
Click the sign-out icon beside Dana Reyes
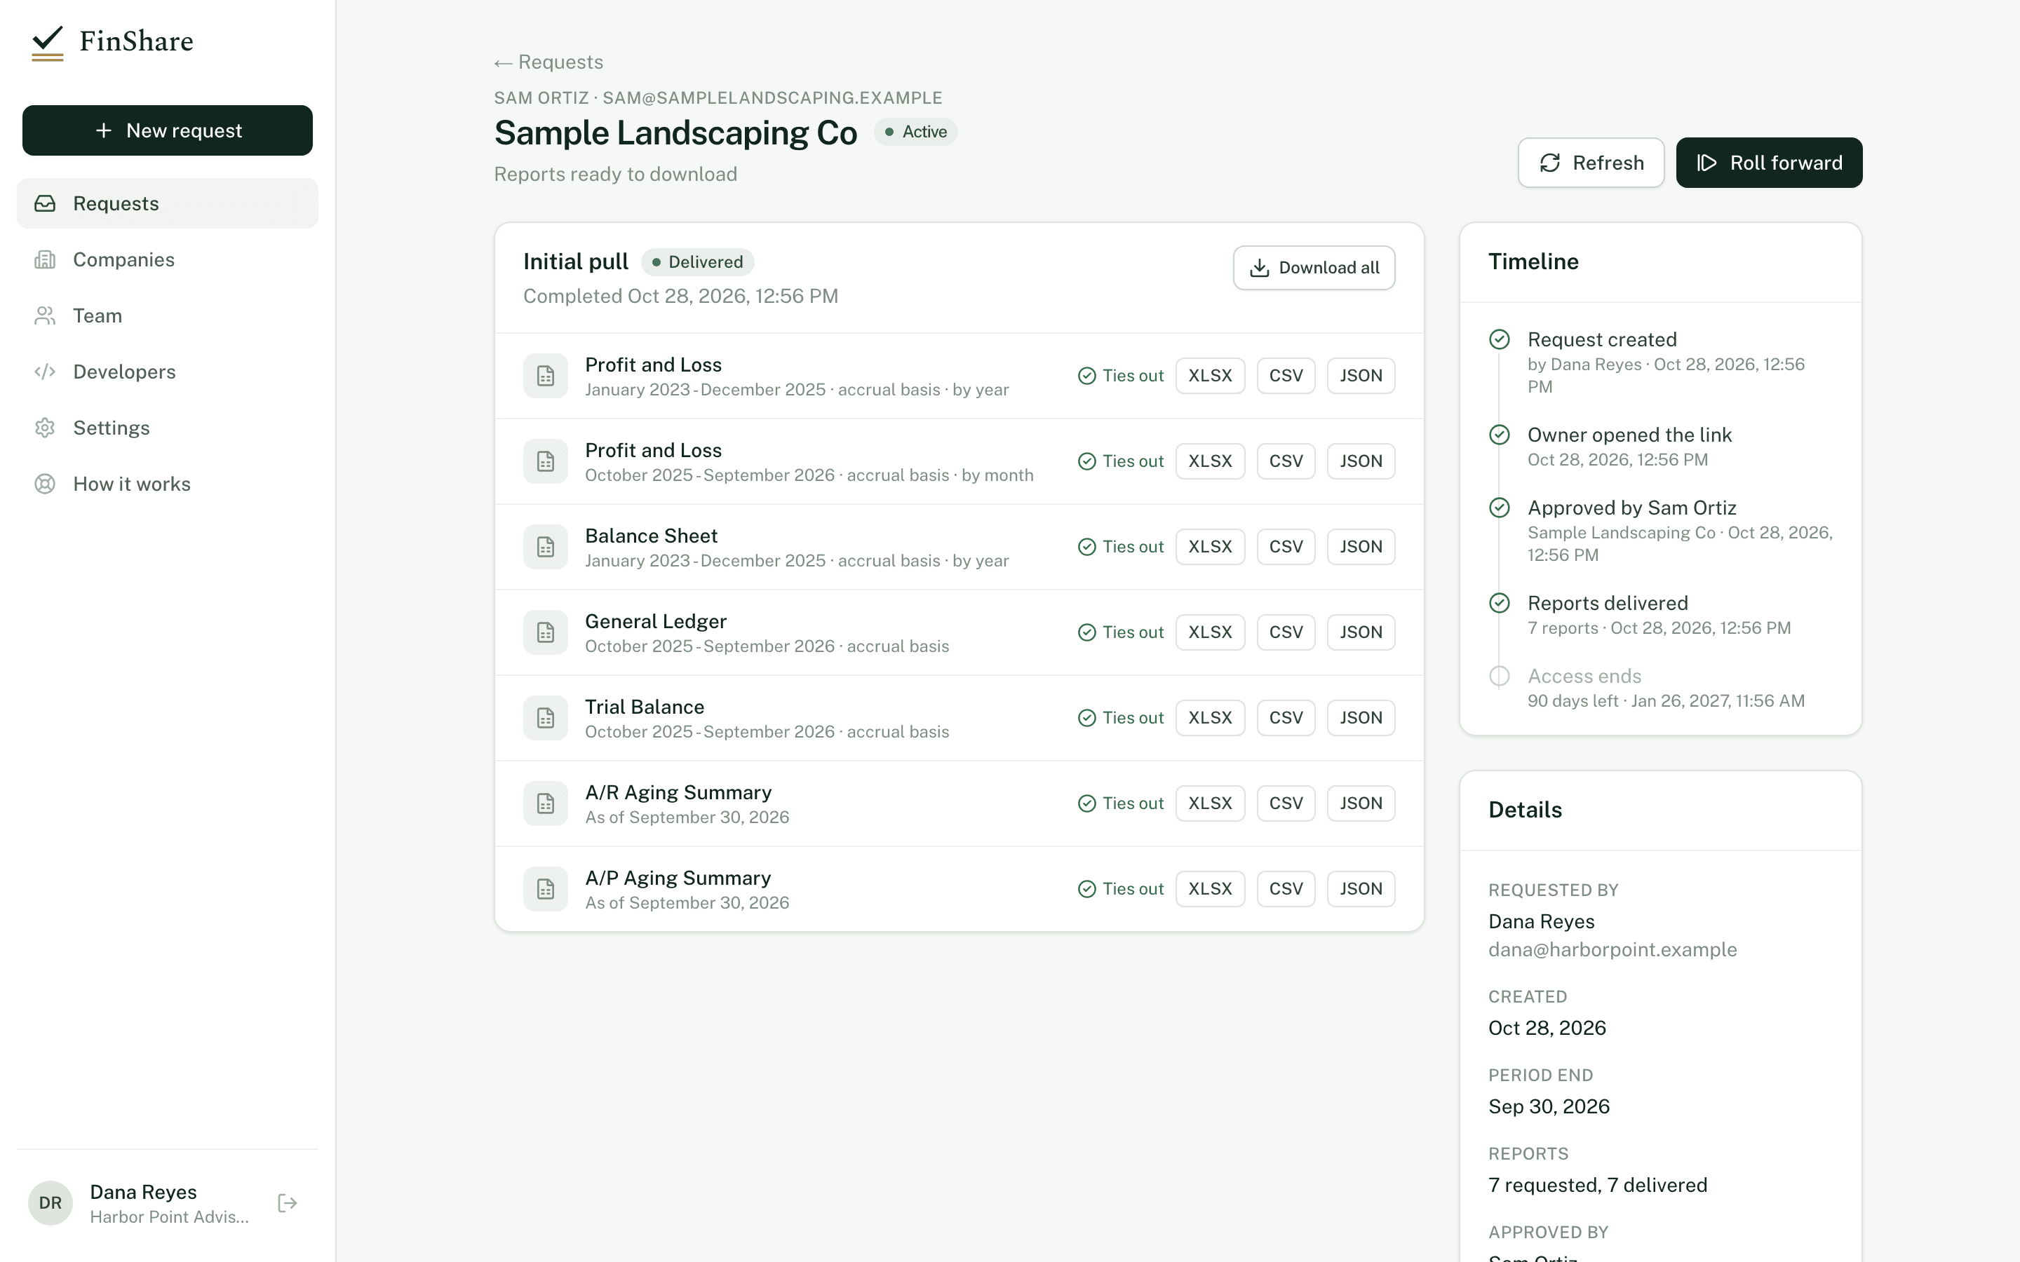pyautogui.click(x=287, y=1202)
